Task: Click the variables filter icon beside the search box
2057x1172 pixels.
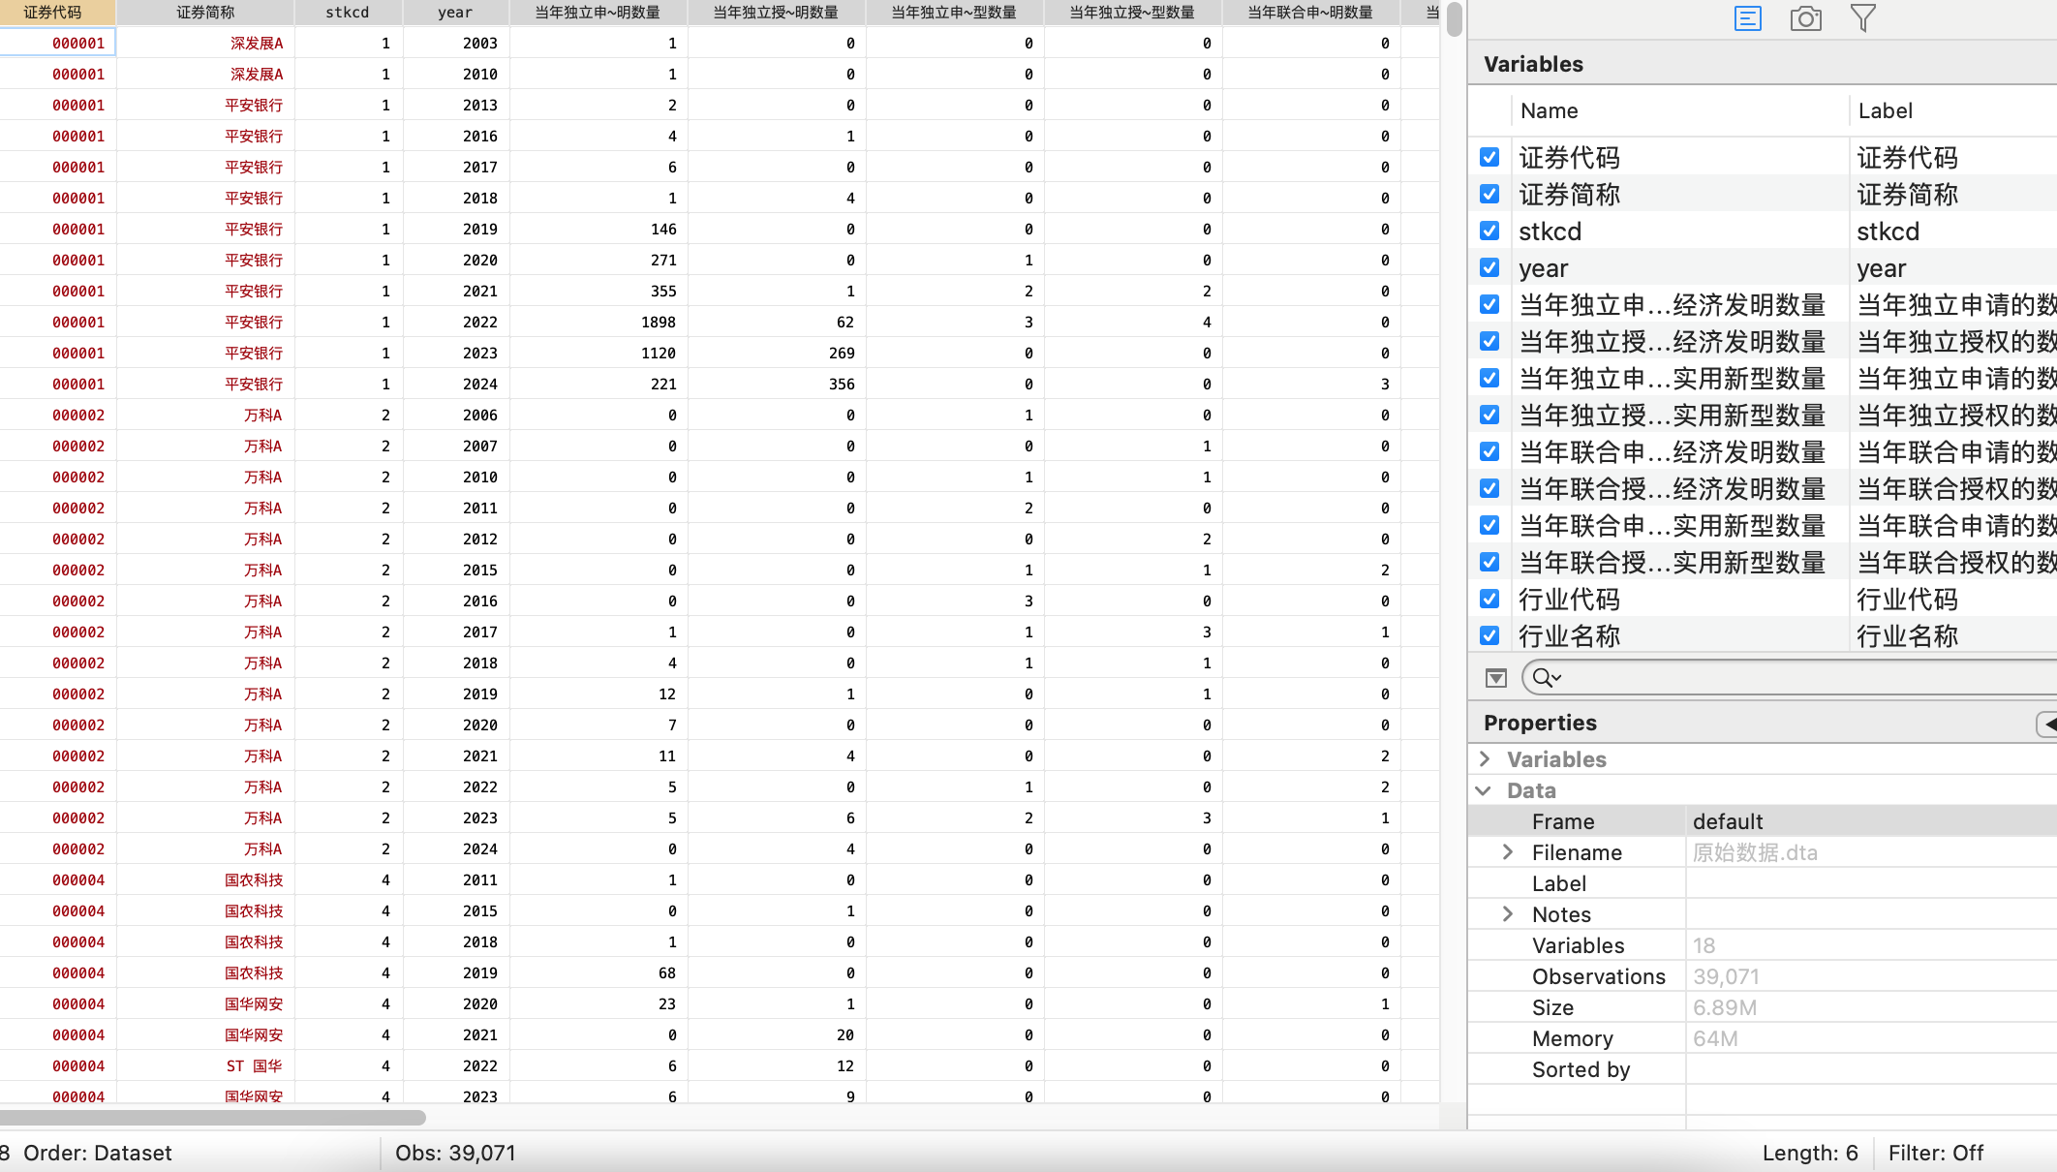Action: 1495,678
